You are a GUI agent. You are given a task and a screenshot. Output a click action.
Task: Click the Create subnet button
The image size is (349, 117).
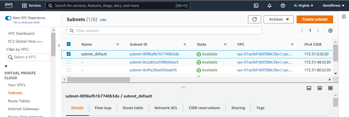point(315,19)
